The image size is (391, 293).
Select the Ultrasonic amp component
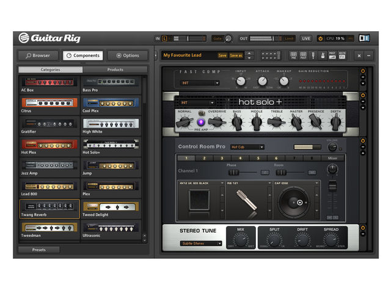click(x=111, y=230)
